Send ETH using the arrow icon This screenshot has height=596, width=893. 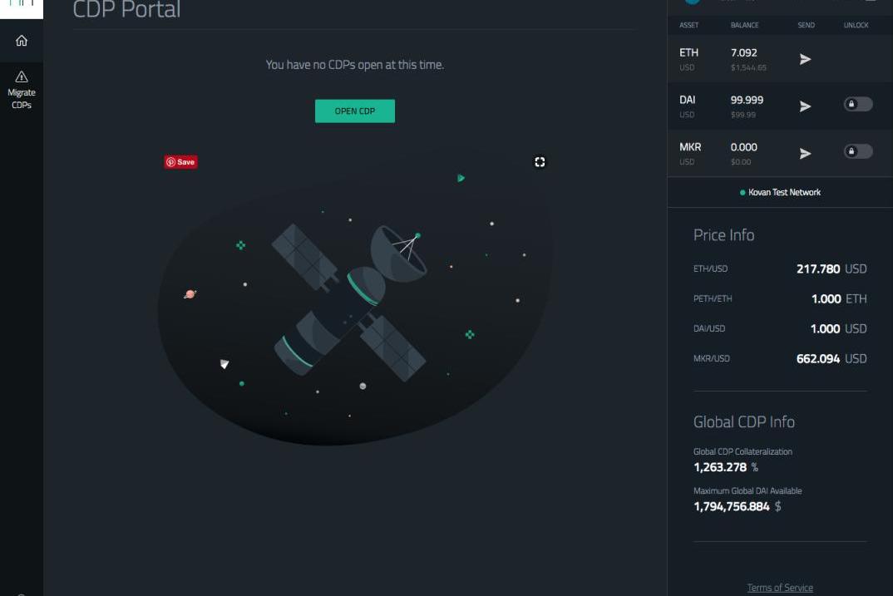point(805,59)
